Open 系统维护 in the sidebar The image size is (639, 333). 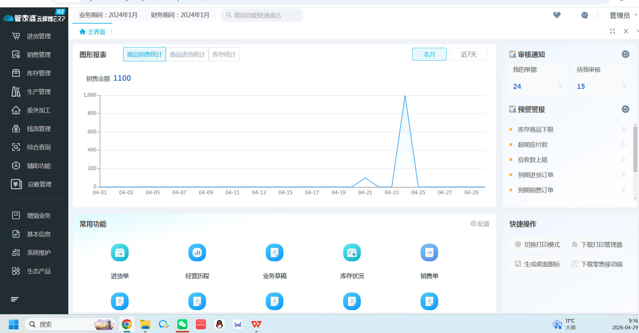[32, 253]
